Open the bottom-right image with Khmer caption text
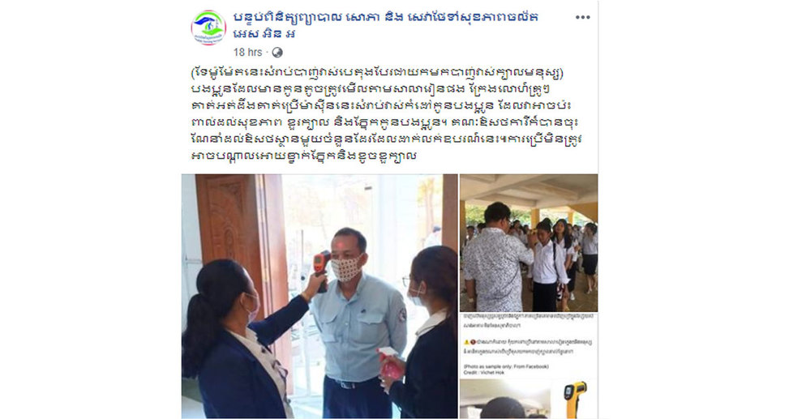The image size is (806, 419). (529, 366)
